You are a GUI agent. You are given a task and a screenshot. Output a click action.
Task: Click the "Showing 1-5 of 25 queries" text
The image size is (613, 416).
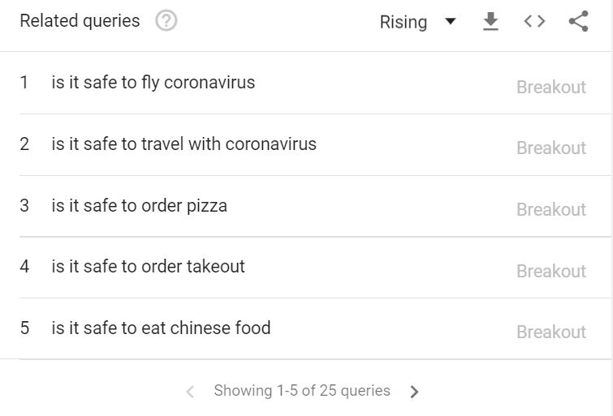302,391
